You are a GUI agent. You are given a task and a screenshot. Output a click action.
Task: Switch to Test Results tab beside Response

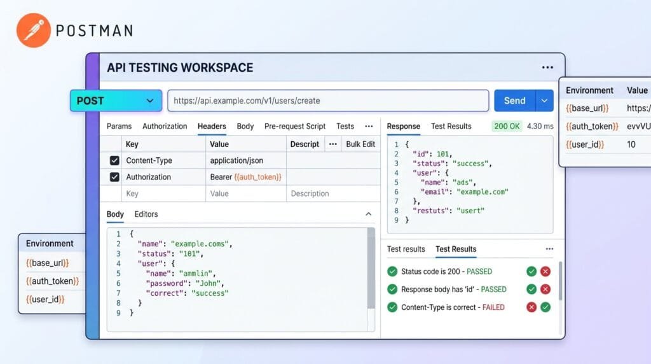451,127
